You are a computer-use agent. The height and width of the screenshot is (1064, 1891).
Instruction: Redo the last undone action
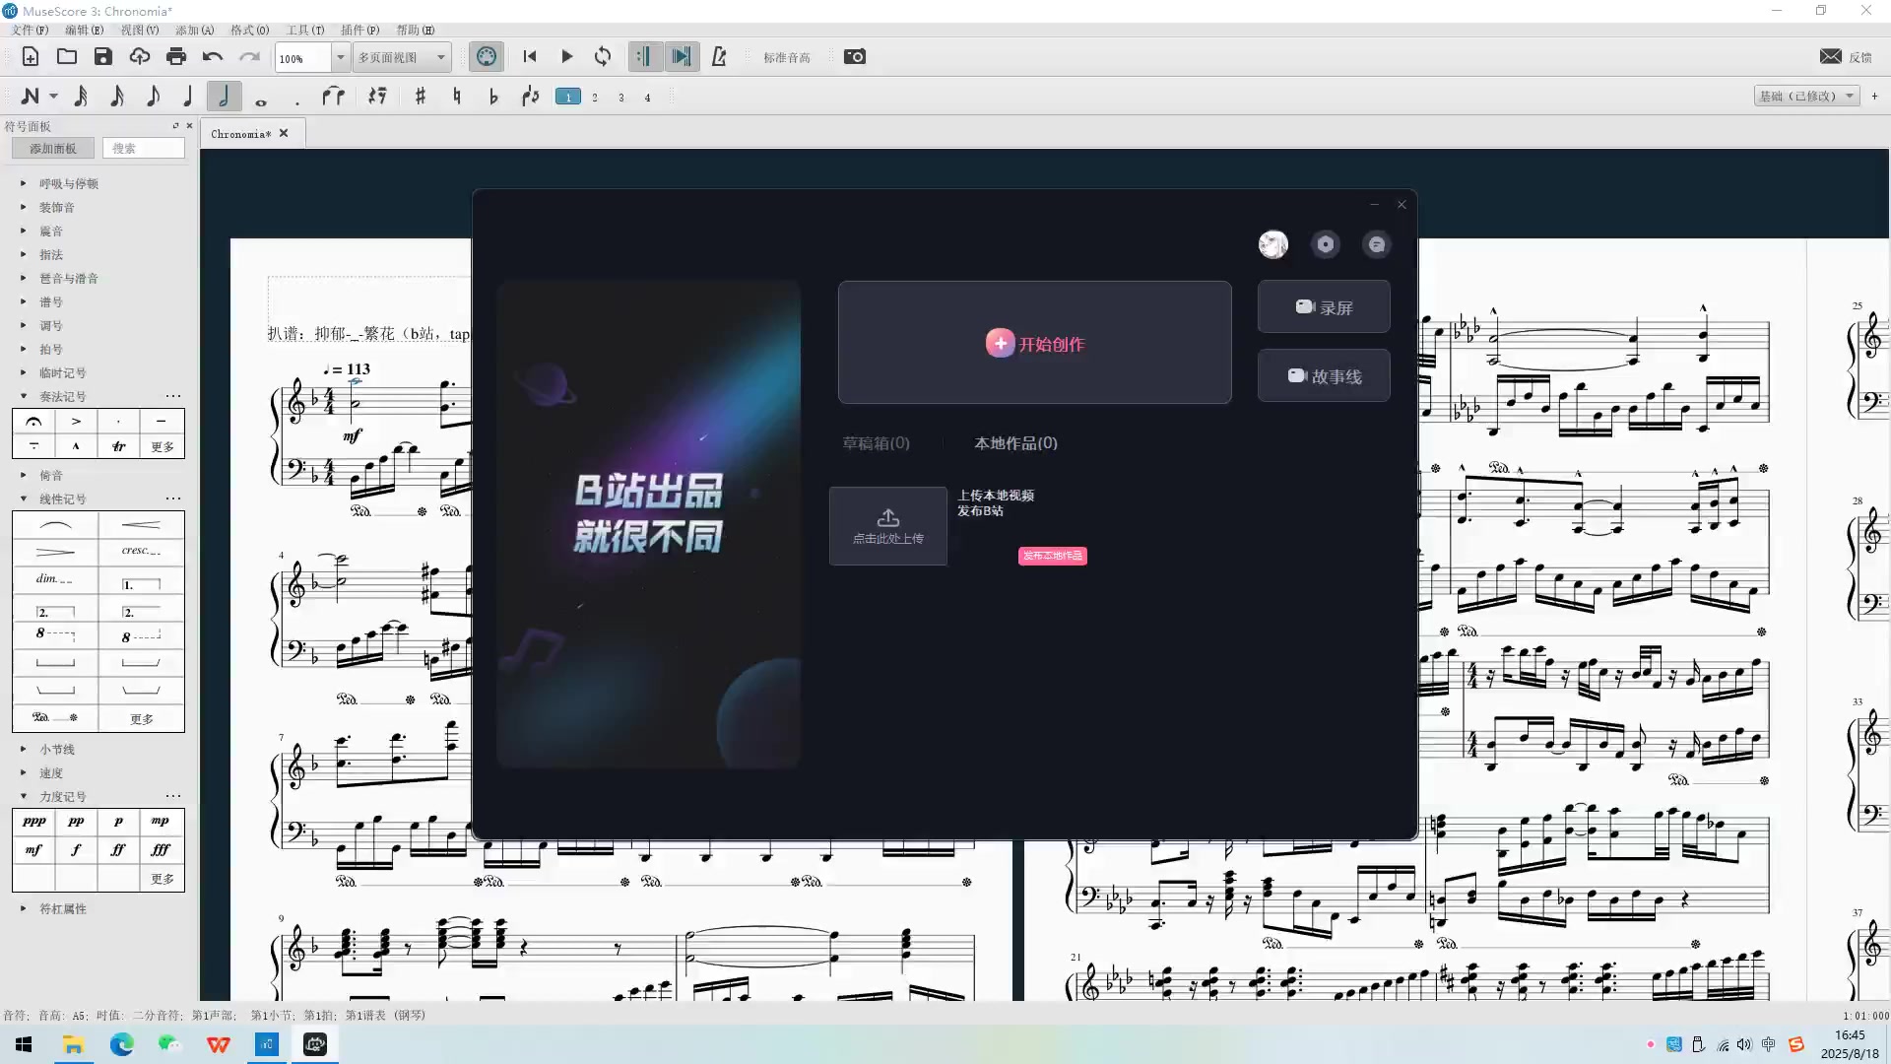pos(249,57)
